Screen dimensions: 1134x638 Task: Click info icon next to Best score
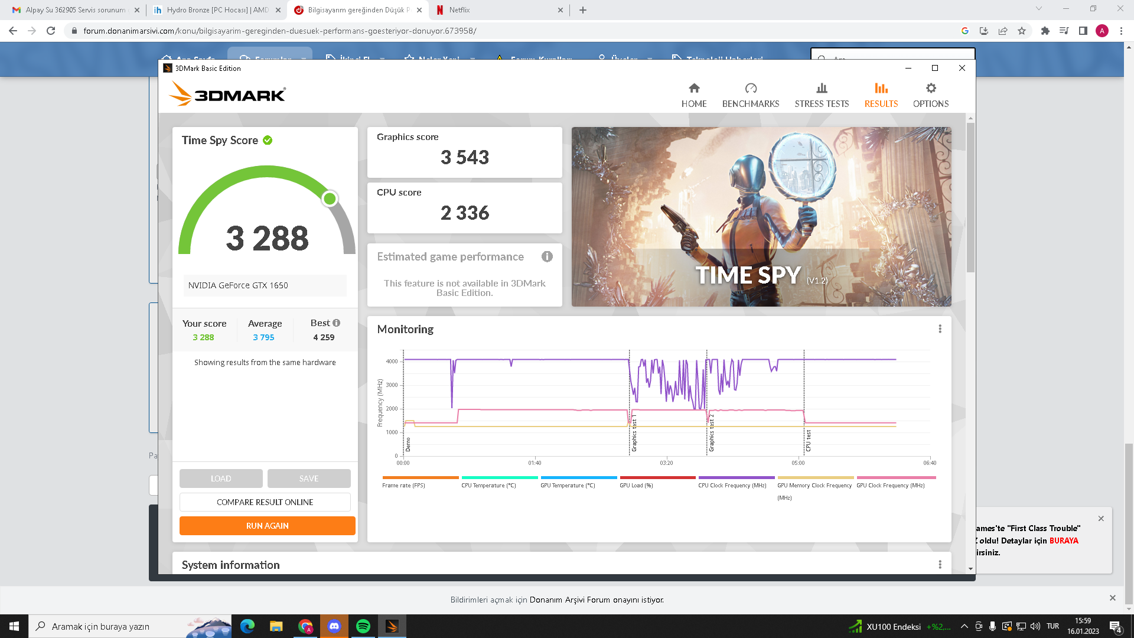336,323
